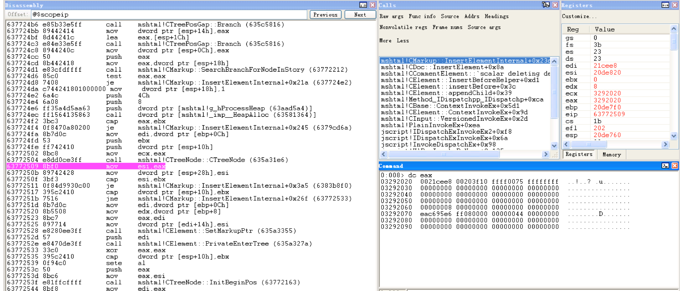Select the ebp register value 20de7f0
Viewport: 680px width, 291px height.
pos(607,107)
